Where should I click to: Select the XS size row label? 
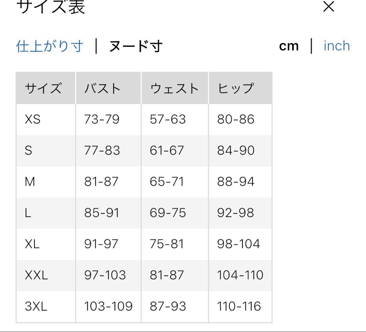click(33, 119)
